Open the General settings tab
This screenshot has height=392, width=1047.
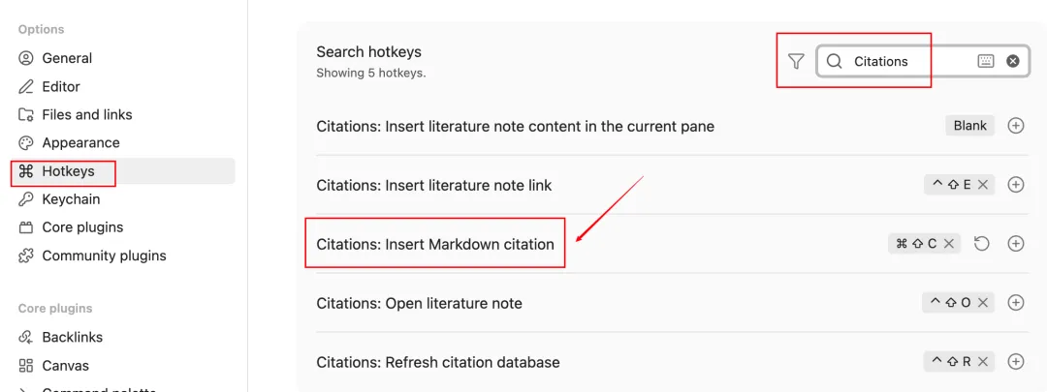(67, 58)
